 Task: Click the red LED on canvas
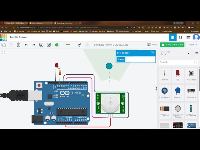57,65
